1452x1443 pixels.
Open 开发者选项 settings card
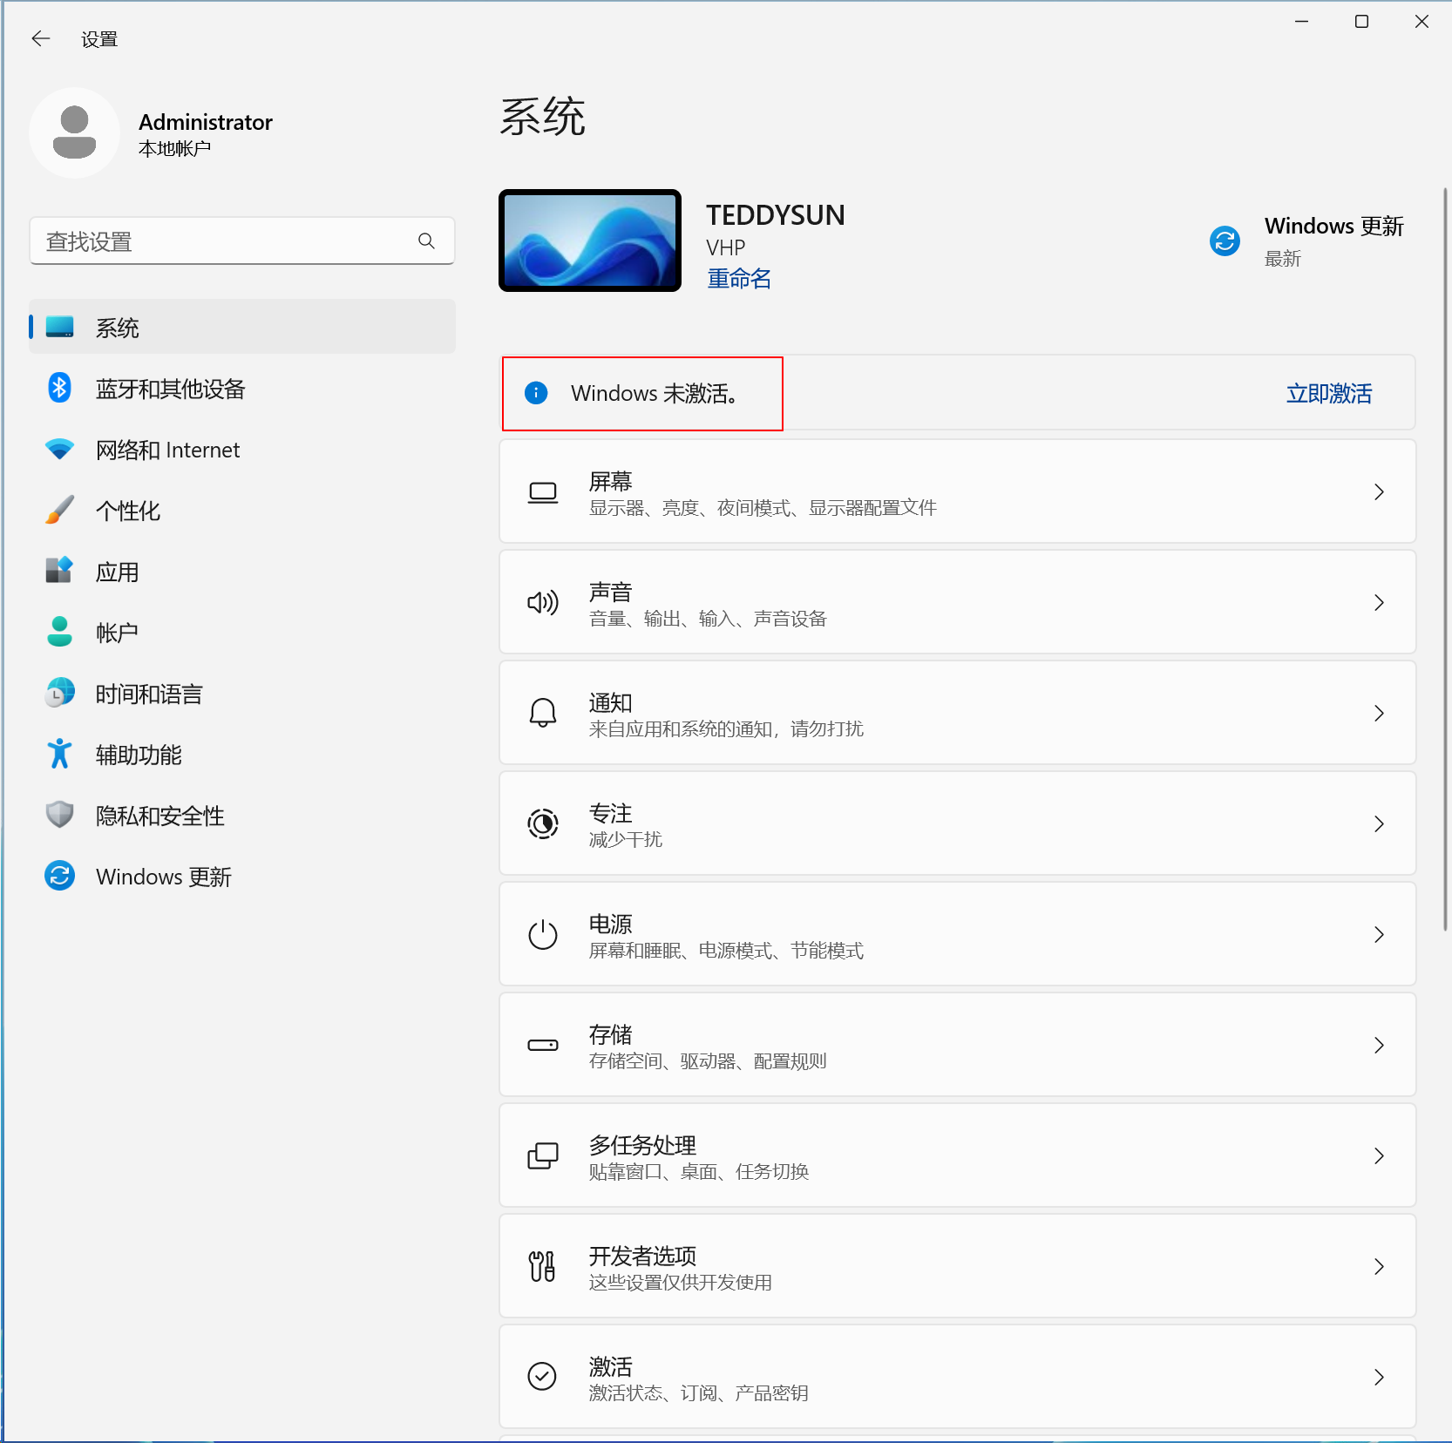click(x=957, y=1267)
